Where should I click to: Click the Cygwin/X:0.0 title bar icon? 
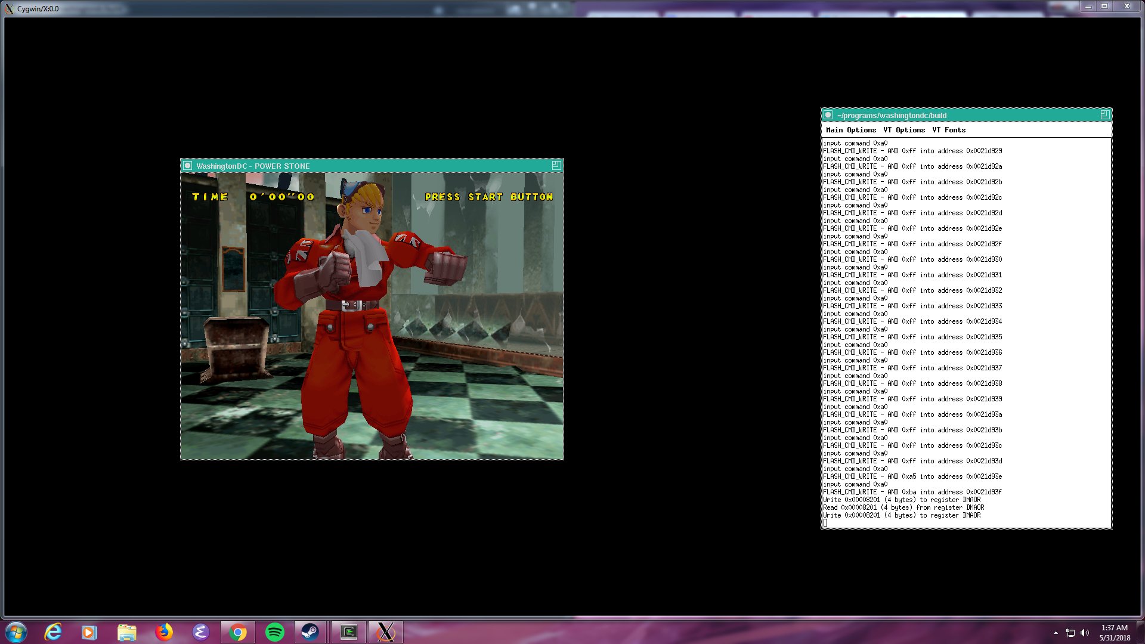coord(9,8)
